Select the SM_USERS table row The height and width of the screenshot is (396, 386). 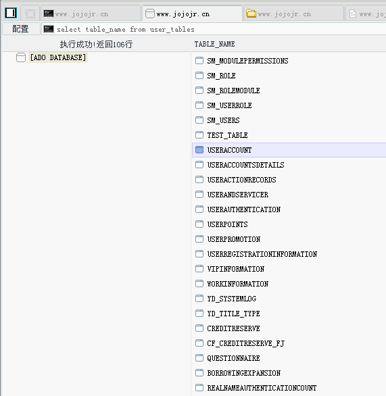[289, 120]
